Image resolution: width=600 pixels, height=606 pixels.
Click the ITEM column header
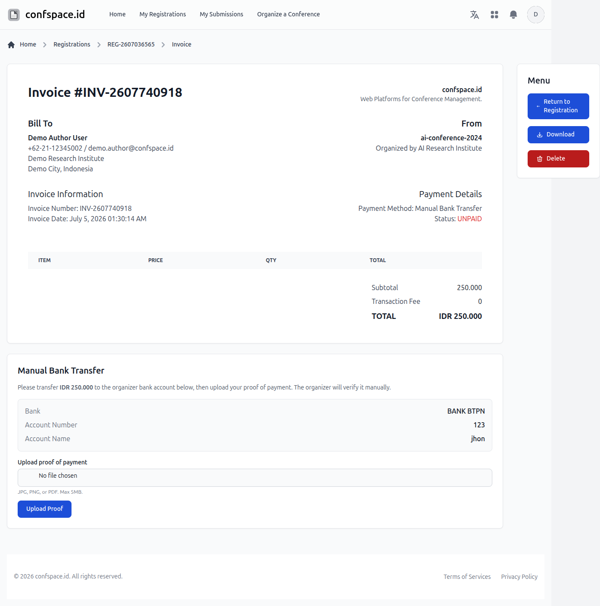44,260
